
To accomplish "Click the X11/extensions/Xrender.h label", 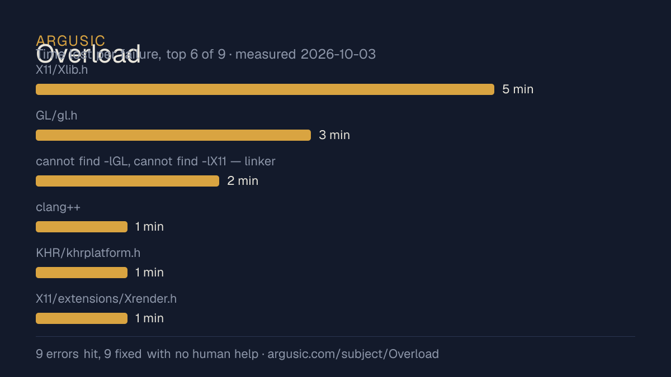I will (x=106, y=299).
